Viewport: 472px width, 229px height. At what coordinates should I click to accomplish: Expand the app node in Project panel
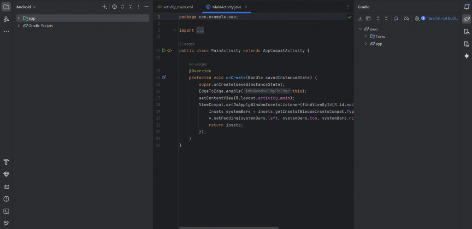pos(18,18)
